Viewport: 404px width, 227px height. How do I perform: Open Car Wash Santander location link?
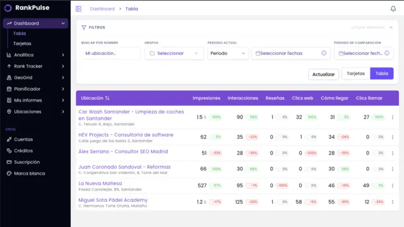(x=131, y=115)
